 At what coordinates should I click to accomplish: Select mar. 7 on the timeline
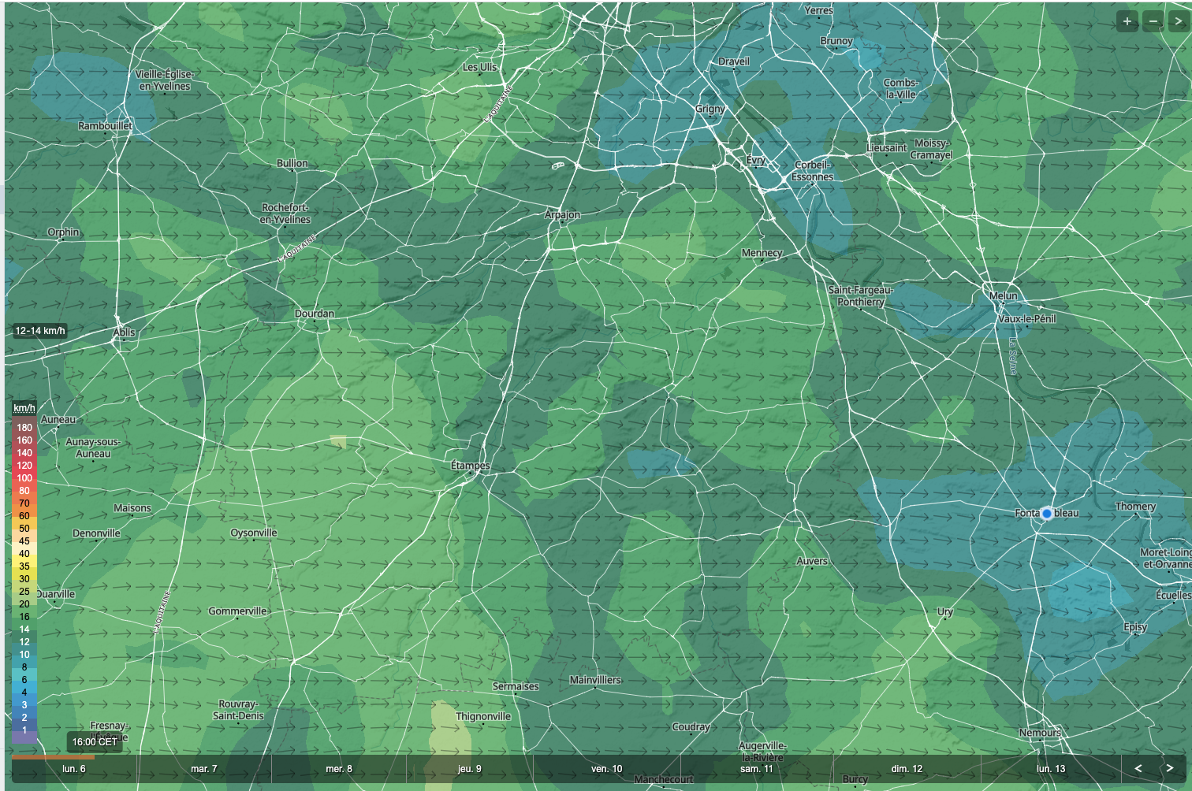(204, 769)
